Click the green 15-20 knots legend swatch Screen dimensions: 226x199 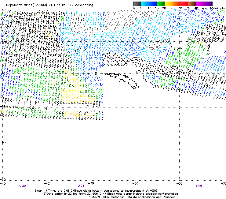point(161,4)
